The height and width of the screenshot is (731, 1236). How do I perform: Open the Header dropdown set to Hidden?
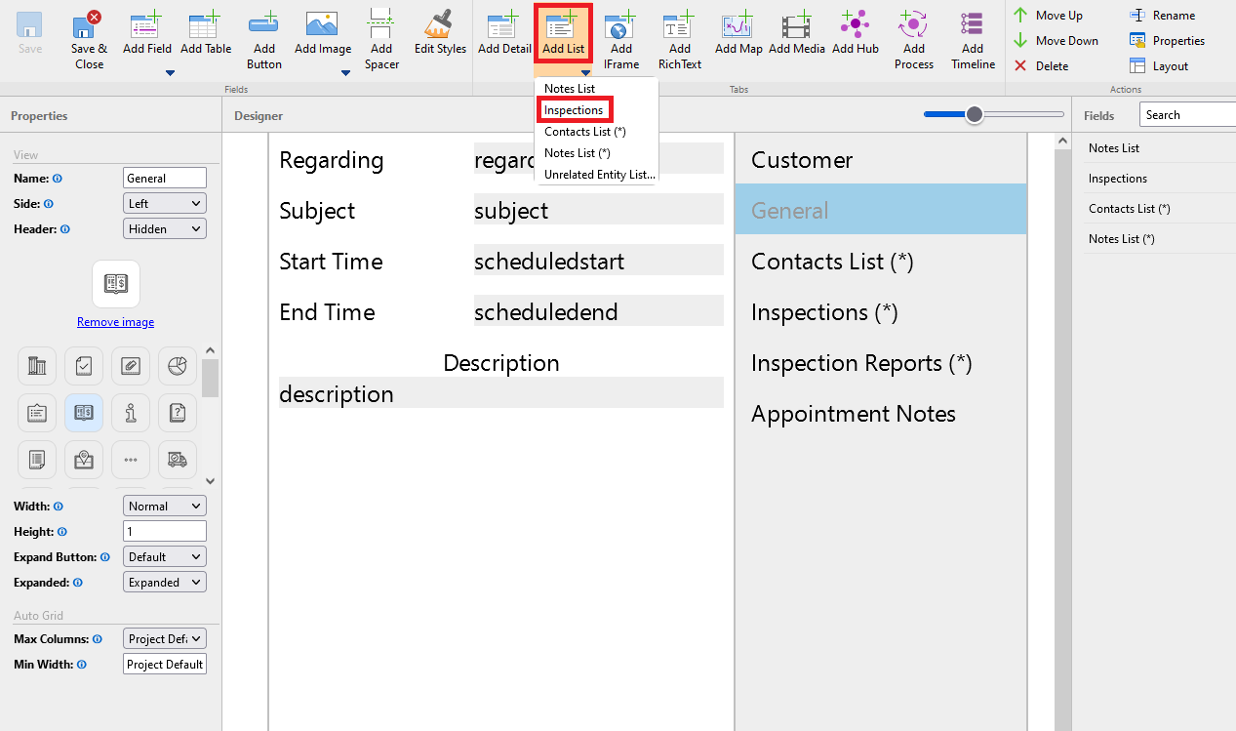point(165,229)
